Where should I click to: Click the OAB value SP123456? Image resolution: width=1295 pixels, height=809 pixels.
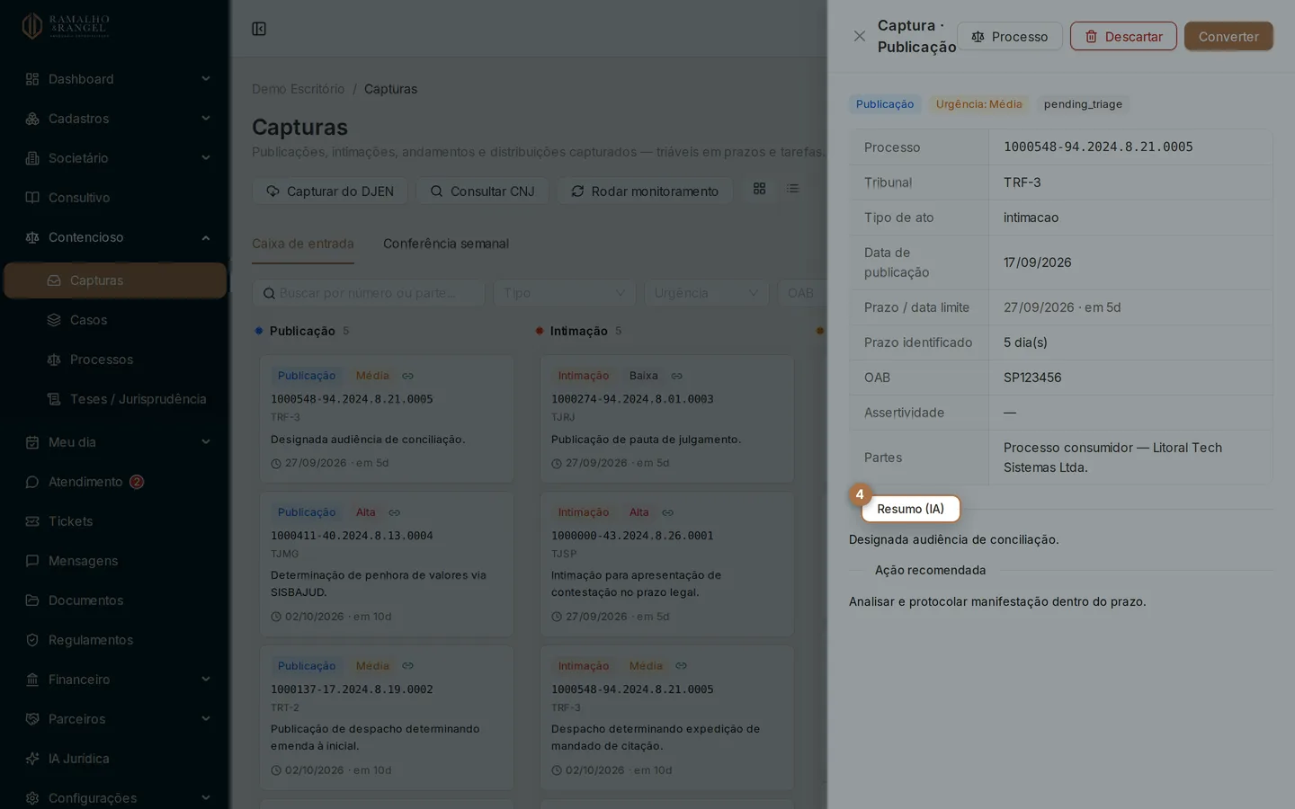tap(1032, 378)
